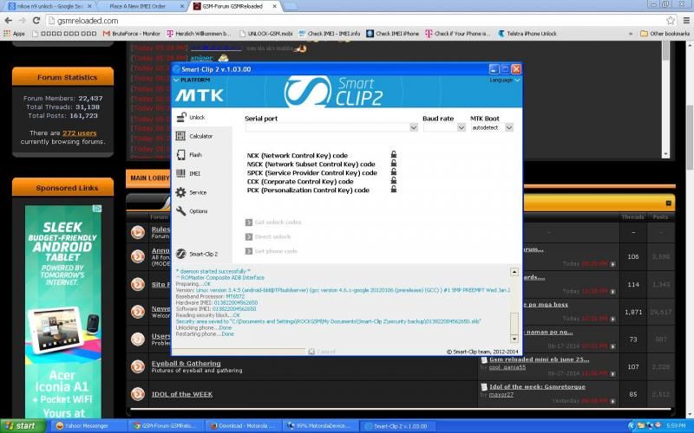Go forward in Chrome browser
This screenshot has width=694, height=433.
23,20
